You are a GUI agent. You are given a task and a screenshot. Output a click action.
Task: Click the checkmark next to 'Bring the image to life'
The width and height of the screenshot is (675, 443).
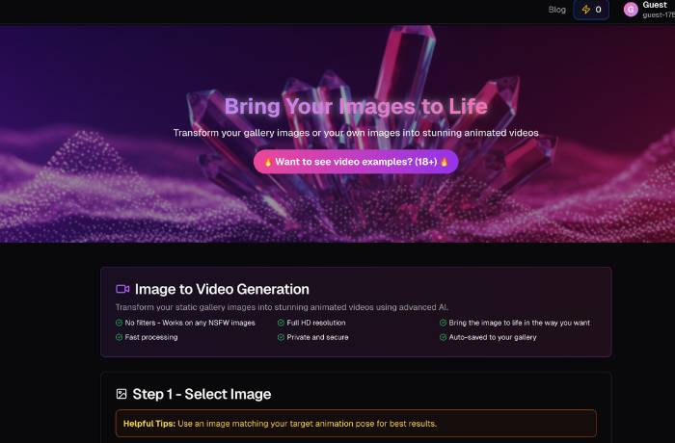pyautogui.click(x=443, y=323)
